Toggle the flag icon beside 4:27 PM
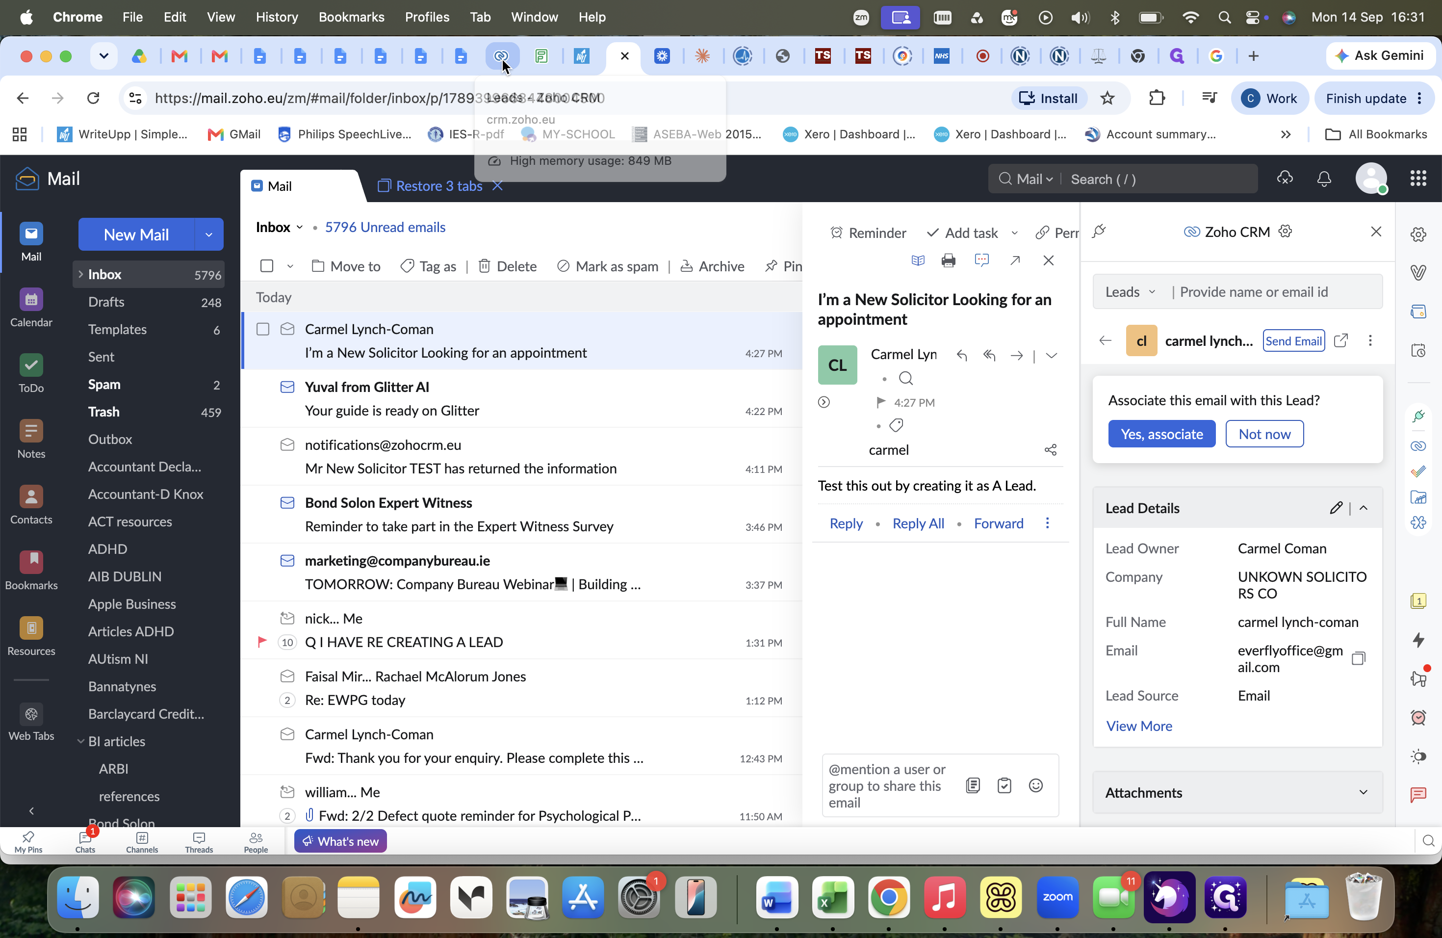 (x=881, y=402)
